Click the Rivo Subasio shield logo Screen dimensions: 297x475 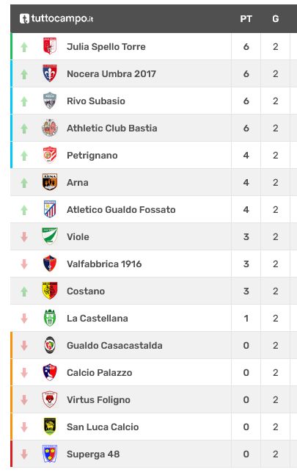[x=50, y=101]
